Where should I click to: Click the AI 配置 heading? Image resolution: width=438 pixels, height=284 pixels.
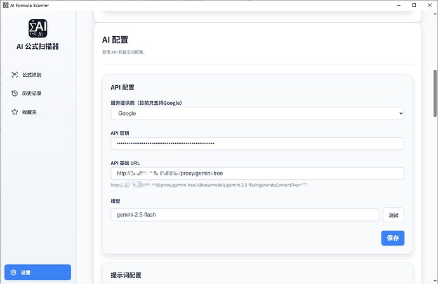coord(115,39)
